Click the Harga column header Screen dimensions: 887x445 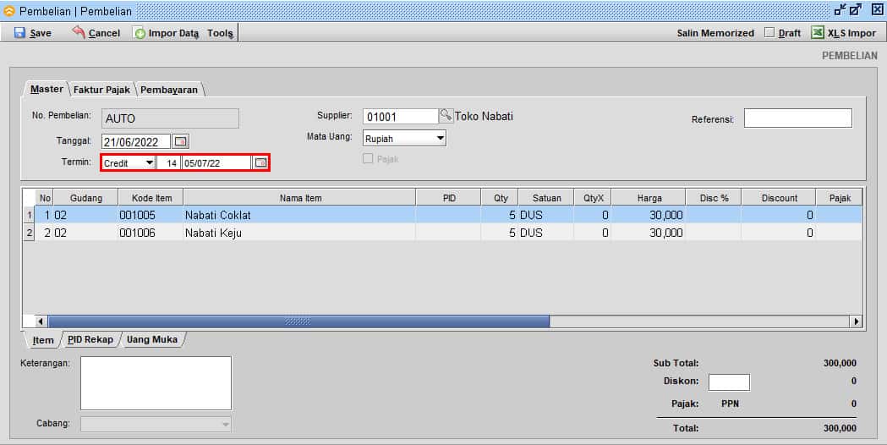[649, 198]
